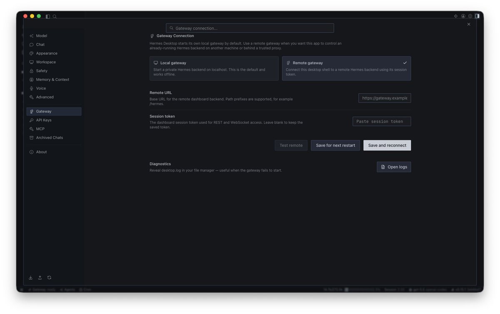The width and height of the screenshot is (500, 314).
Task: Open Advanced wrench settings item
Action: click(54, 97)
